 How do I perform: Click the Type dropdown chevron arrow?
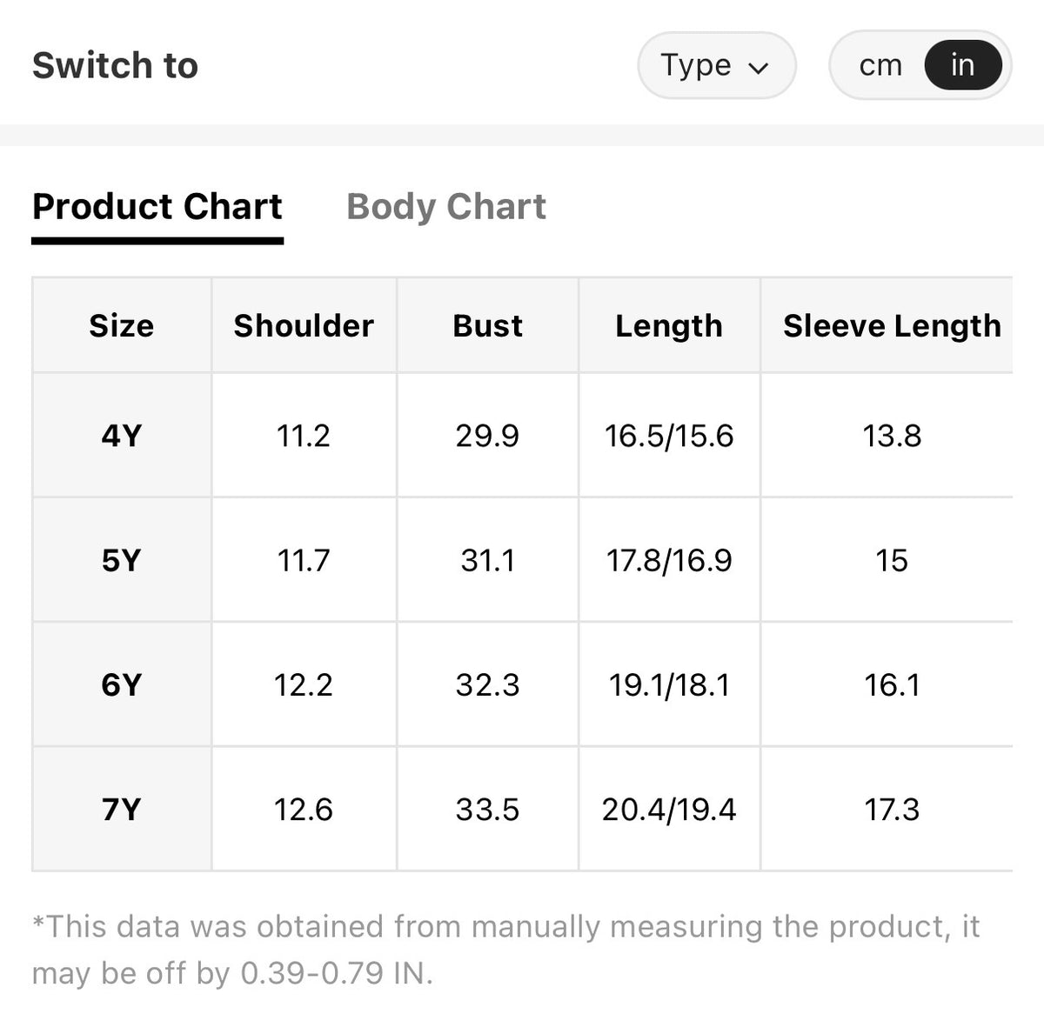pyautogui.click(x=759, y=68)
